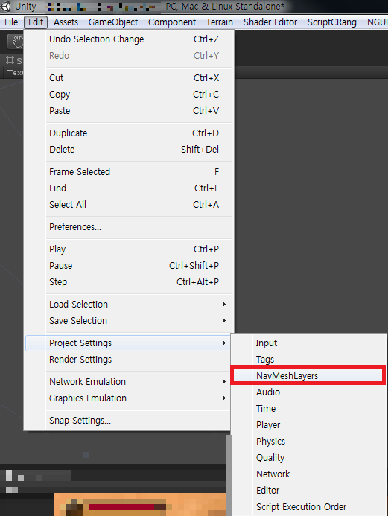Open Physics project settings
The width and height of the screenshot is (388, 516).
click(309, 442)
